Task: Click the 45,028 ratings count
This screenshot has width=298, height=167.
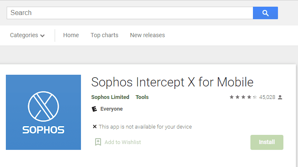Action: click(267, 97)
